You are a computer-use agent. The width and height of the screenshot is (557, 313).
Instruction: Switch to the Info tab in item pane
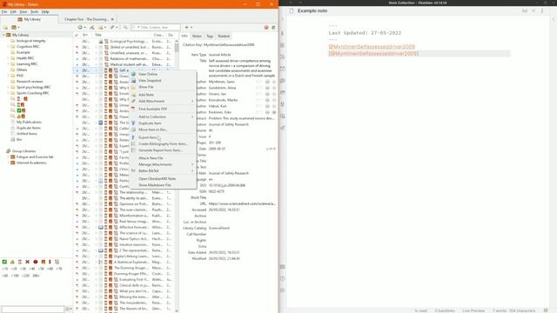pos(185,37)
